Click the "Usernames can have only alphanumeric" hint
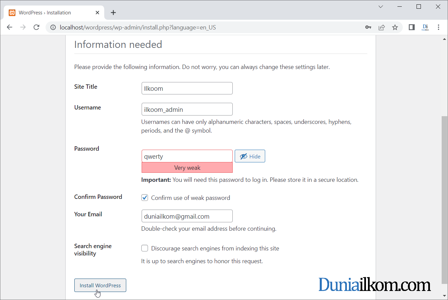This screenshot has width=448, height=300. point(246,126)
